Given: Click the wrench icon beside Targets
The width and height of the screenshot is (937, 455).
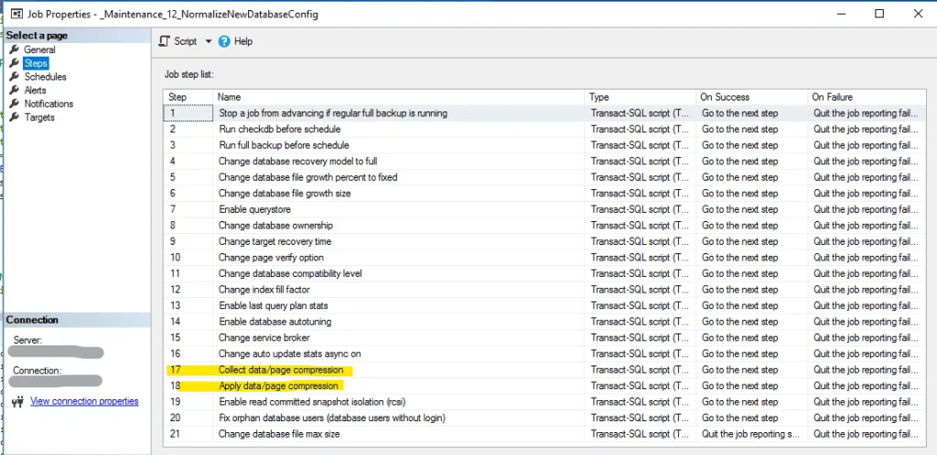Looking at the screenshot, I should (15, 117).
